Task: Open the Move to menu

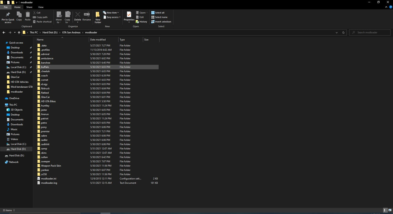Action: coord(59,17)
